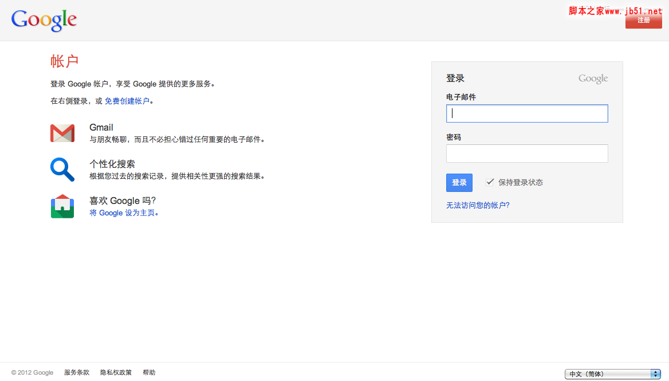This screenshot has width=669, height=381.
Task: Click the 保持登录状态 label text
Action: pyautogui.click(x=521, y=183)
